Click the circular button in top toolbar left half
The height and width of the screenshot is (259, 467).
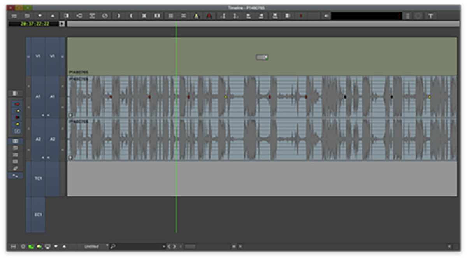(x=105, y=16)
